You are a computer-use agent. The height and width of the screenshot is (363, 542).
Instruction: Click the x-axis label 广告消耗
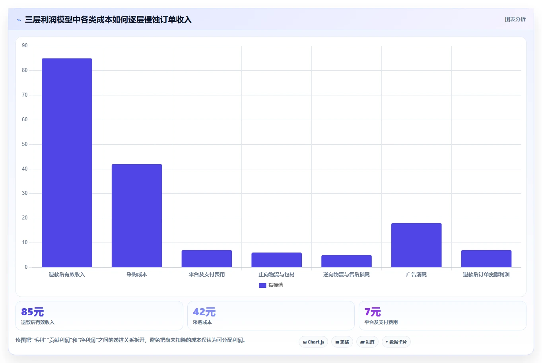click(x=416, y=274)
